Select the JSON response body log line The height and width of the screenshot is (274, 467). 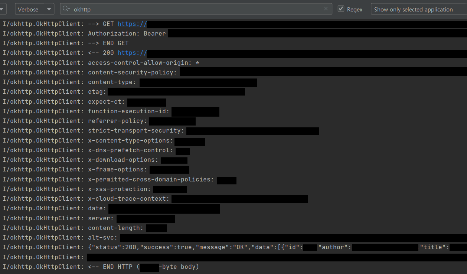point(223,247)
